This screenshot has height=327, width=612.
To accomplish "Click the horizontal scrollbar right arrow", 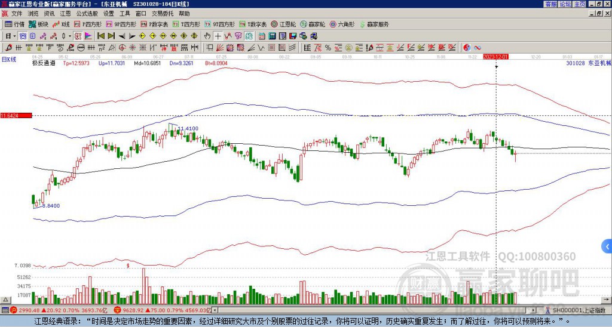I will click(534, 310).
